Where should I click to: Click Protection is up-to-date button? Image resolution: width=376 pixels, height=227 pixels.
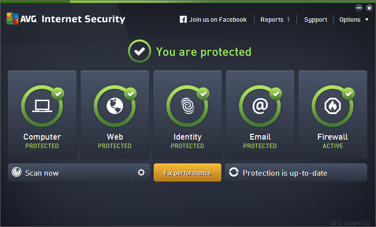[295, 173]
